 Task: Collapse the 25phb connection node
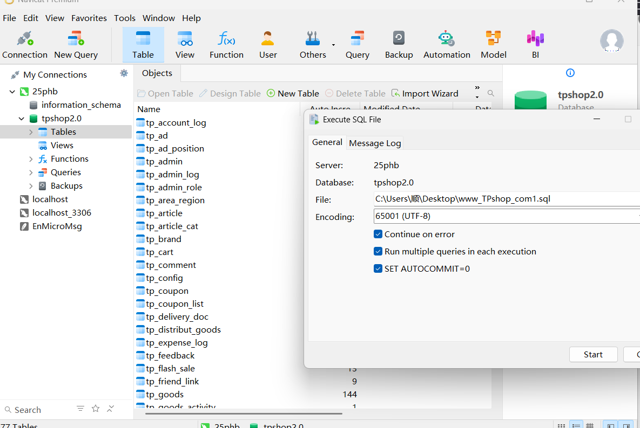tap(12, 92)
